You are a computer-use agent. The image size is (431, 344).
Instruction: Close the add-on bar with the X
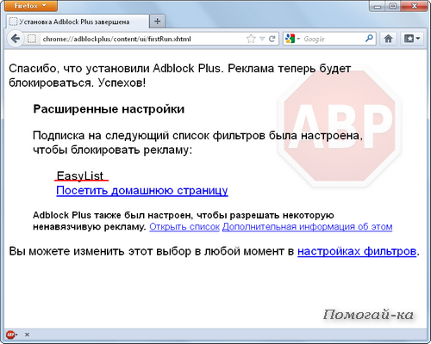coord(27,335)
